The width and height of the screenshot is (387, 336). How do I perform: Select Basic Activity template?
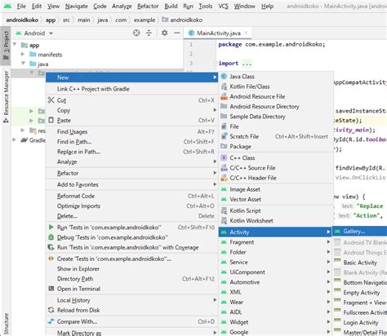coord(360,263)
